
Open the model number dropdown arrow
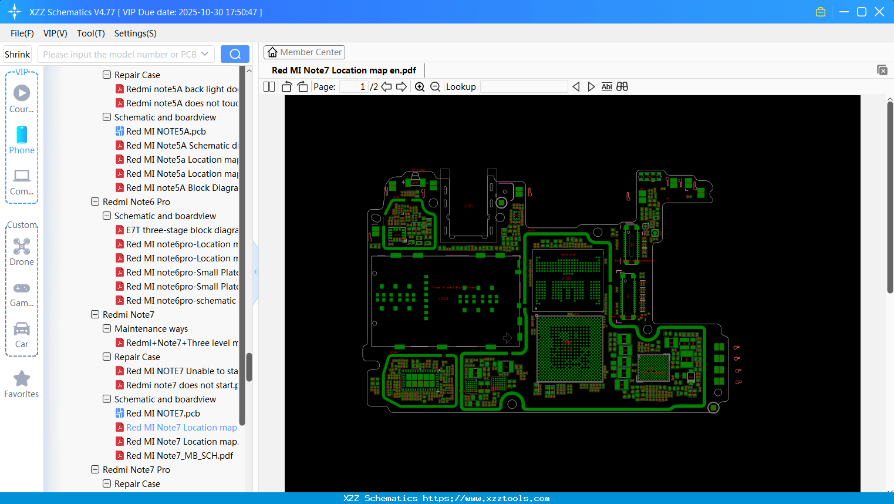click(x=205, y=54)
